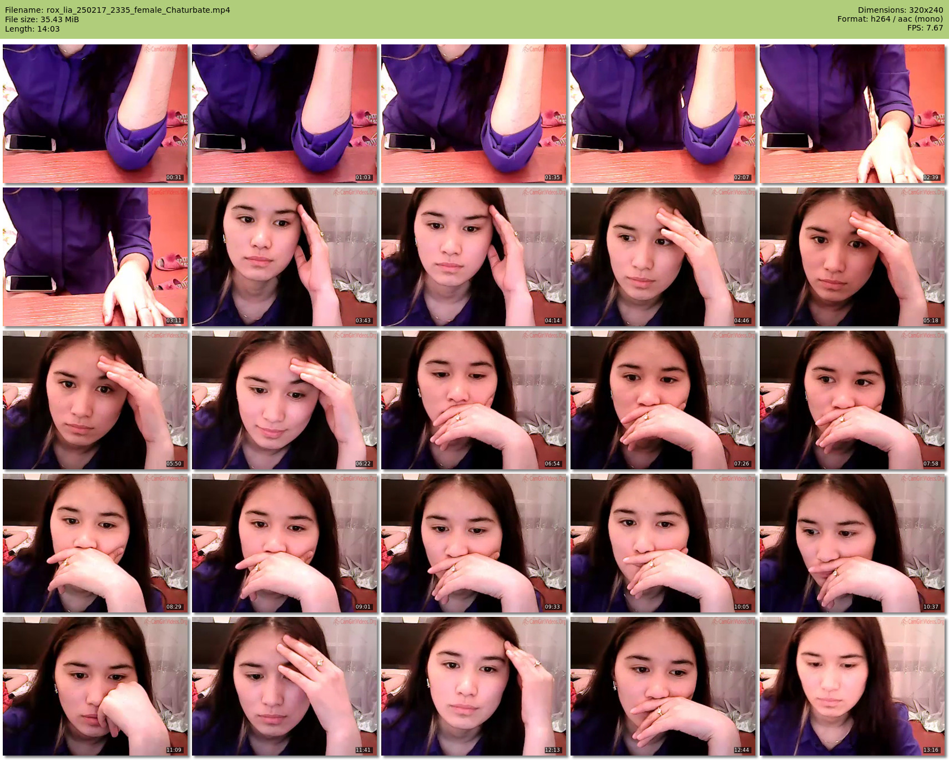Select the thumbnail timestamped 06:54
Image resolution: width=949 pixels, height=760 pixels.
[x=473, y=400]
